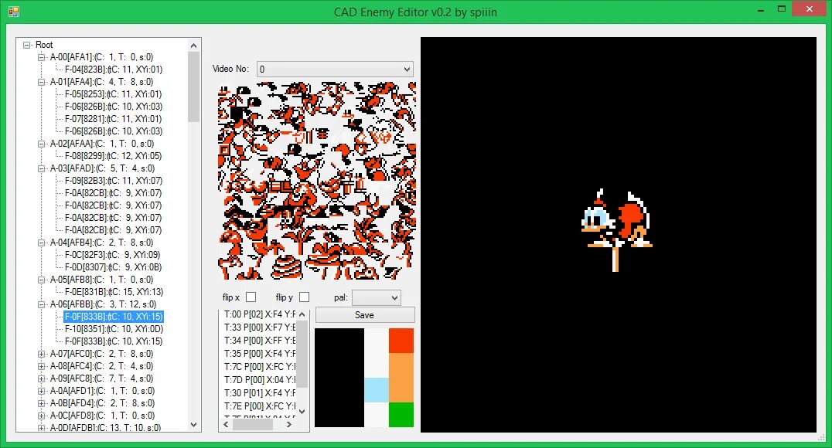The height and width of the screenshot is (448, 832).
Task: Collapse the A-03[AFAD] node
Action: tap(42, 168)
